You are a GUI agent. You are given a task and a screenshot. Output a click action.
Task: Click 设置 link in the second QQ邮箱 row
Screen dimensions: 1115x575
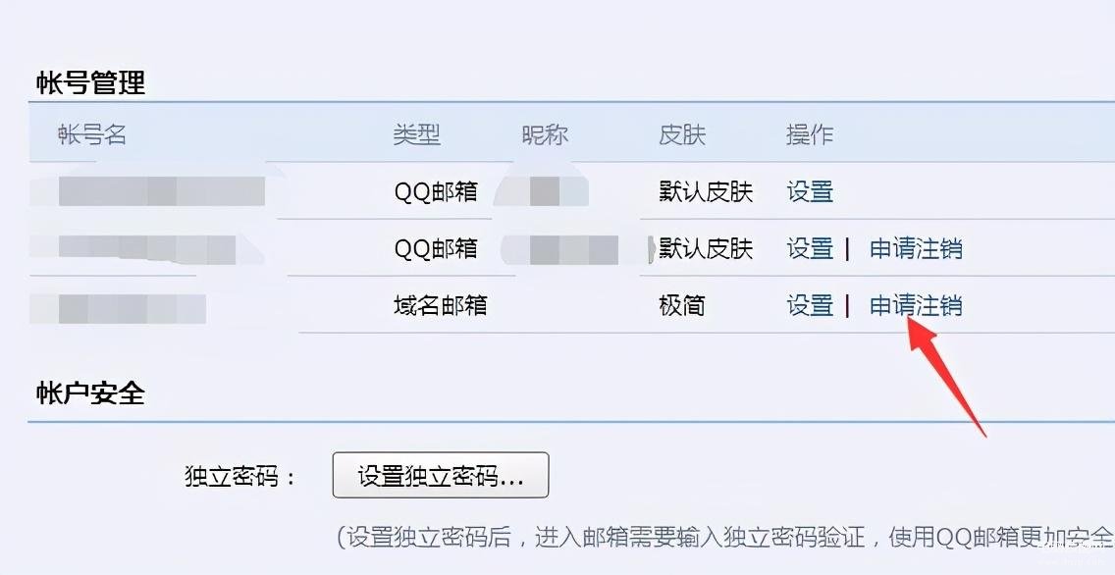(810, 249)
